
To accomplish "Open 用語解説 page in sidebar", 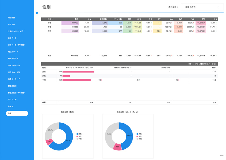I will (x=12, y=18).
